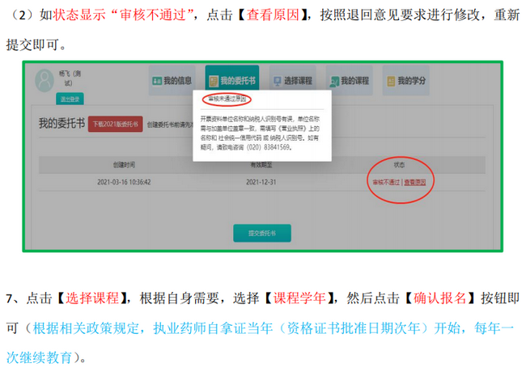Image resolution: width=526 pixels, height=376 pixels.
Task: Go to the 选择课程 tab
Action: [297, 81]
